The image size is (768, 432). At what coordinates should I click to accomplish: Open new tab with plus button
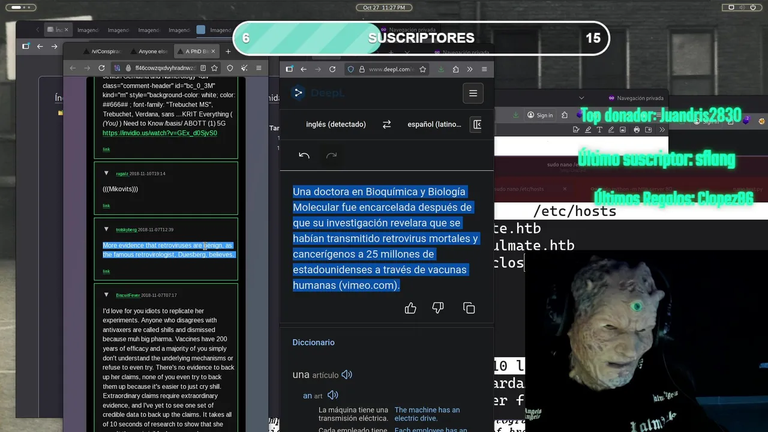tap(228, 52)
